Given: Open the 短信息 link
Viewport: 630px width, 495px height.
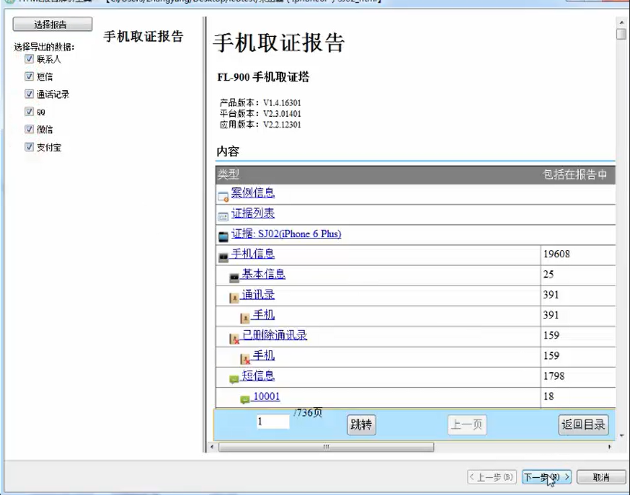Looking at the screenshot, I should pos(259,376).
